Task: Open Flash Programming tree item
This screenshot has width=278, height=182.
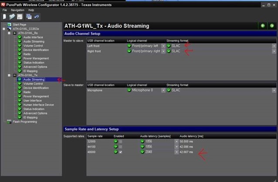Action: pos(25,122)
